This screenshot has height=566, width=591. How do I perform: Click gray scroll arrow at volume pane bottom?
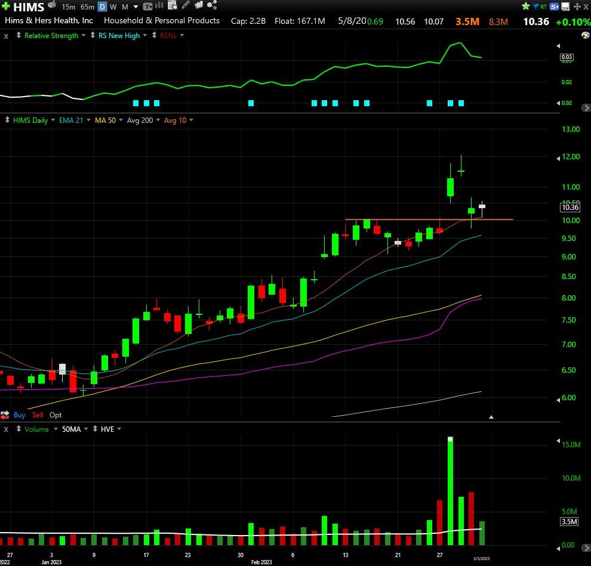tap(586, 548)
